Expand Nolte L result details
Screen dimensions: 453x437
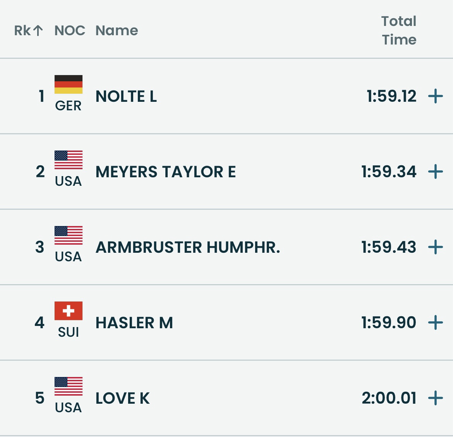(x=435, y=96)
